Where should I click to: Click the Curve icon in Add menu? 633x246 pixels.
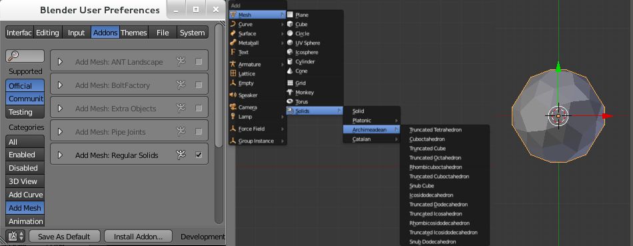pos(233,24)
